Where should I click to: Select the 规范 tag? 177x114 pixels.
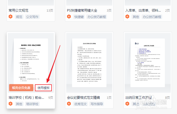coord(19,17)
